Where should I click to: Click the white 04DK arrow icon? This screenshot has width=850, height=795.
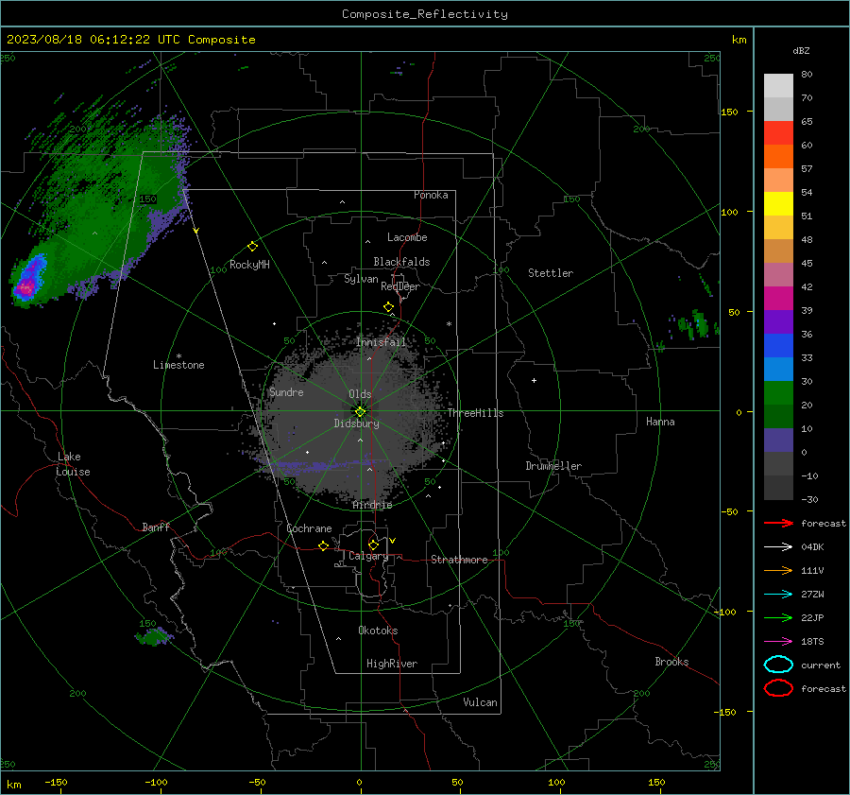[x=778, y=546]
